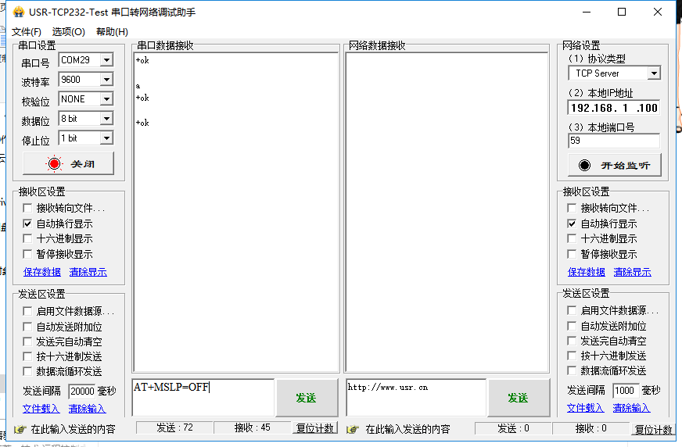The height and width of the screenshot is (447, 682).
Task: Enable network 接收转向文件 checkbox
Action: [572, 208]
